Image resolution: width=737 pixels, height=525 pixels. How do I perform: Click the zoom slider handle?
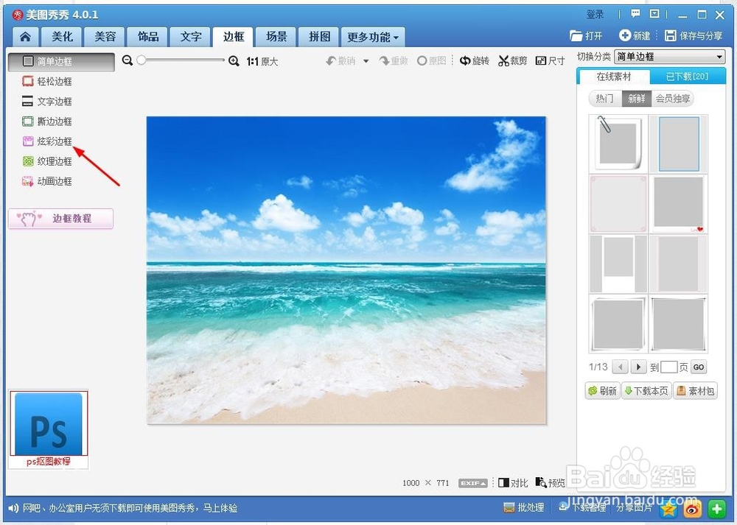[142, 60]
